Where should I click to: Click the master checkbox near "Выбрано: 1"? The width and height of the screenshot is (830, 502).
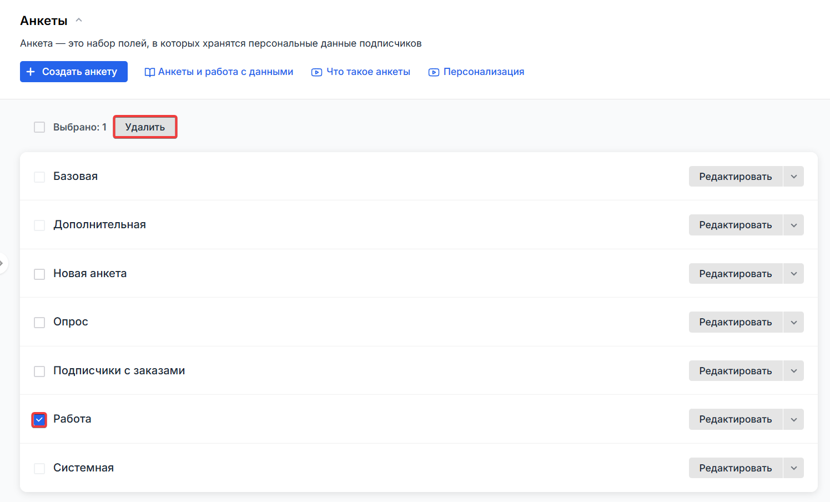pyautogui.click(x=39, y=127)
